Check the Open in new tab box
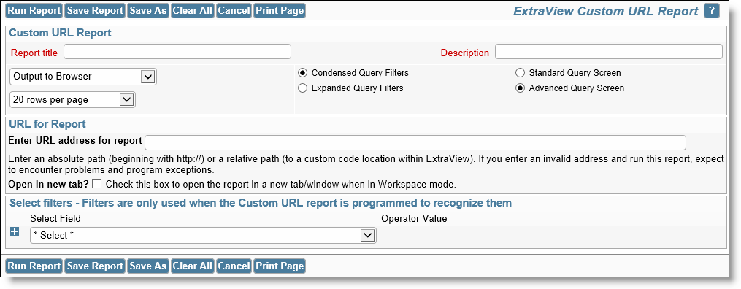The height and width of the screenshot is (289, 741). pos(97,184)
